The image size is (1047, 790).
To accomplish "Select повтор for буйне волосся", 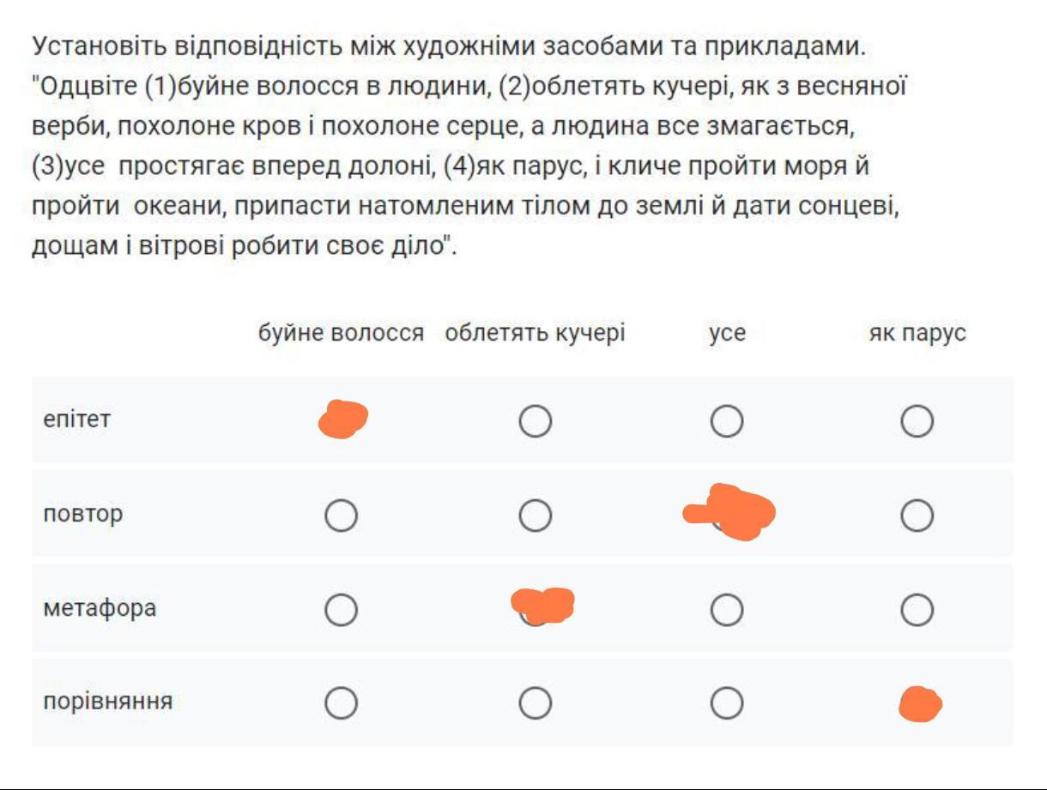I will [342, 516].
